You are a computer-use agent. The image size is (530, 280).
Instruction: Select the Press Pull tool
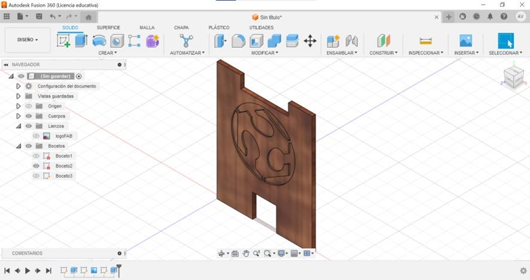(x=220, y=41)
